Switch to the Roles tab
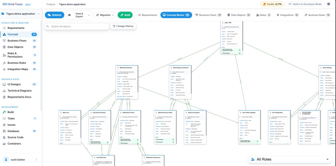 (263, 15)
